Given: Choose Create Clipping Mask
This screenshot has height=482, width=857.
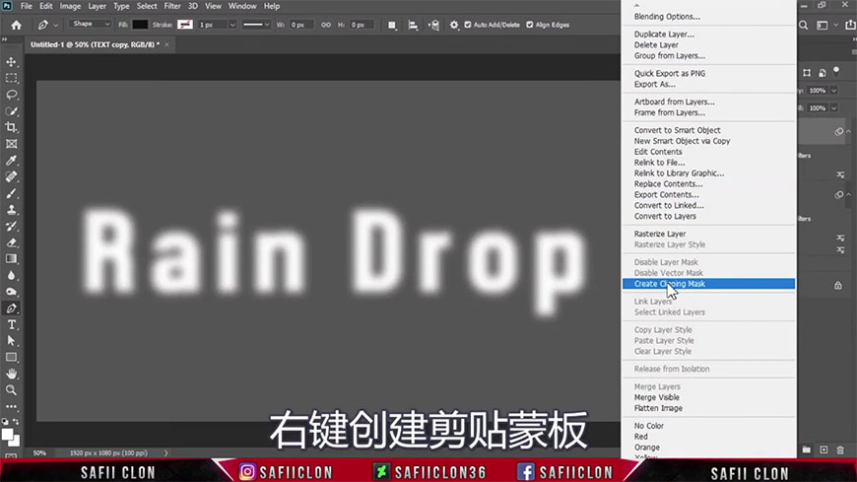Looking at the screenshot, I should point(708,284).
